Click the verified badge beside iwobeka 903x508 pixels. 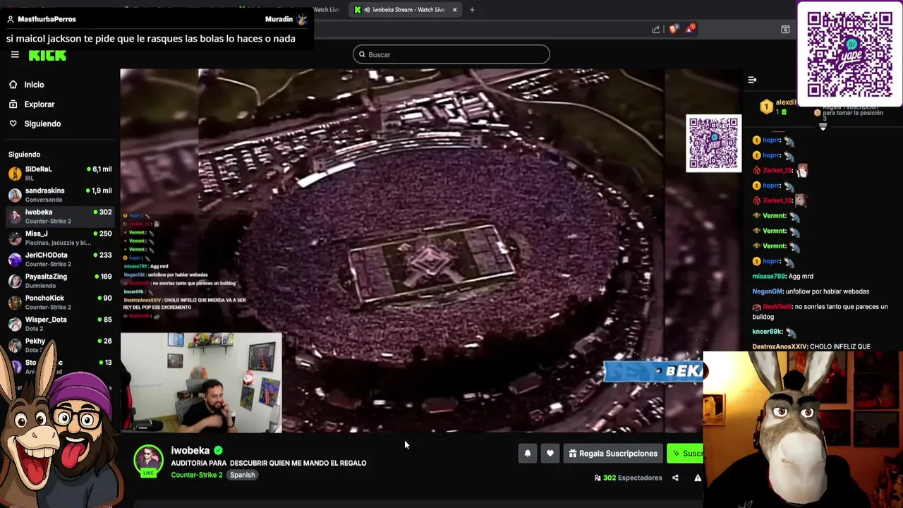coord(218,450)
